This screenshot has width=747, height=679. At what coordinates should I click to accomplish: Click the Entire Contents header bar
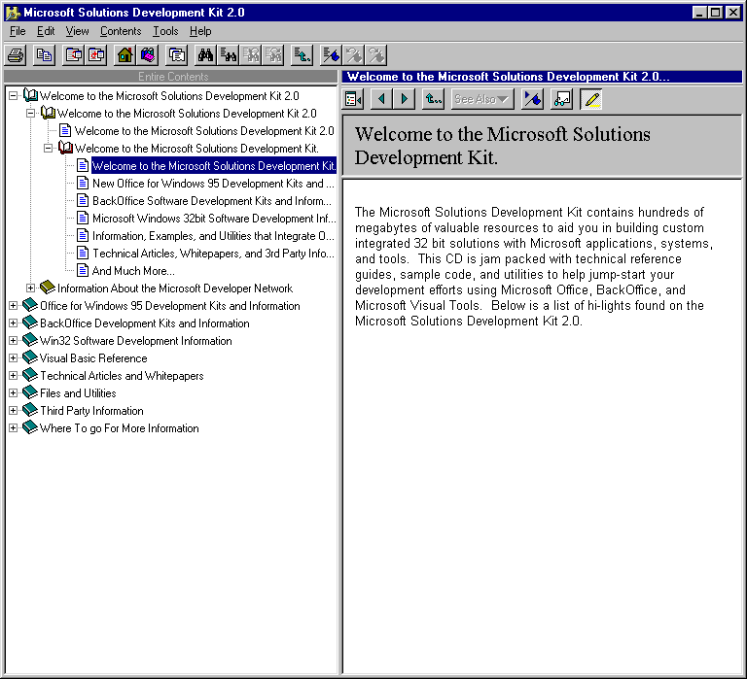[x=171, y=77]
